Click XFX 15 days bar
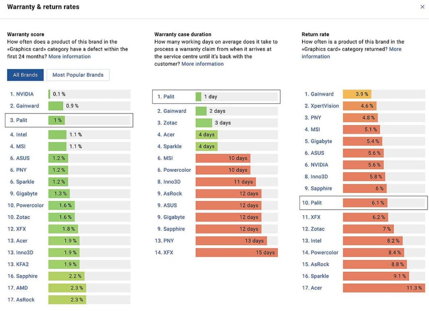The image size is (429, 311). [x=236, y=253]
